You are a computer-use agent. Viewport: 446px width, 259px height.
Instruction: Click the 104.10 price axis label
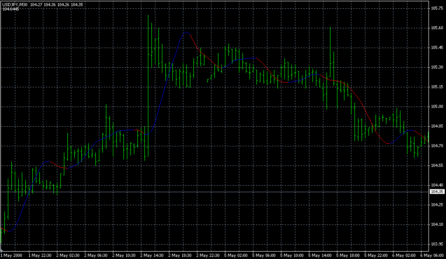pyautogui.click(x=437, y=224)
